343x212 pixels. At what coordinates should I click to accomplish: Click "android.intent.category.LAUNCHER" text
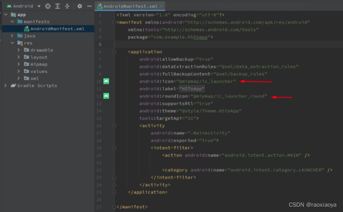click(x=276, y=170)
